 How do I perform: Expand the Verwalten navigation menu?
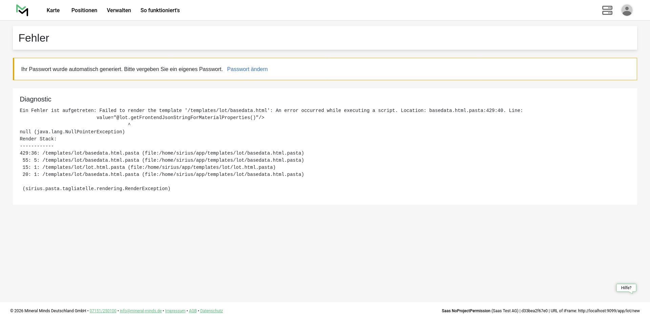click(x=119, y=10)
